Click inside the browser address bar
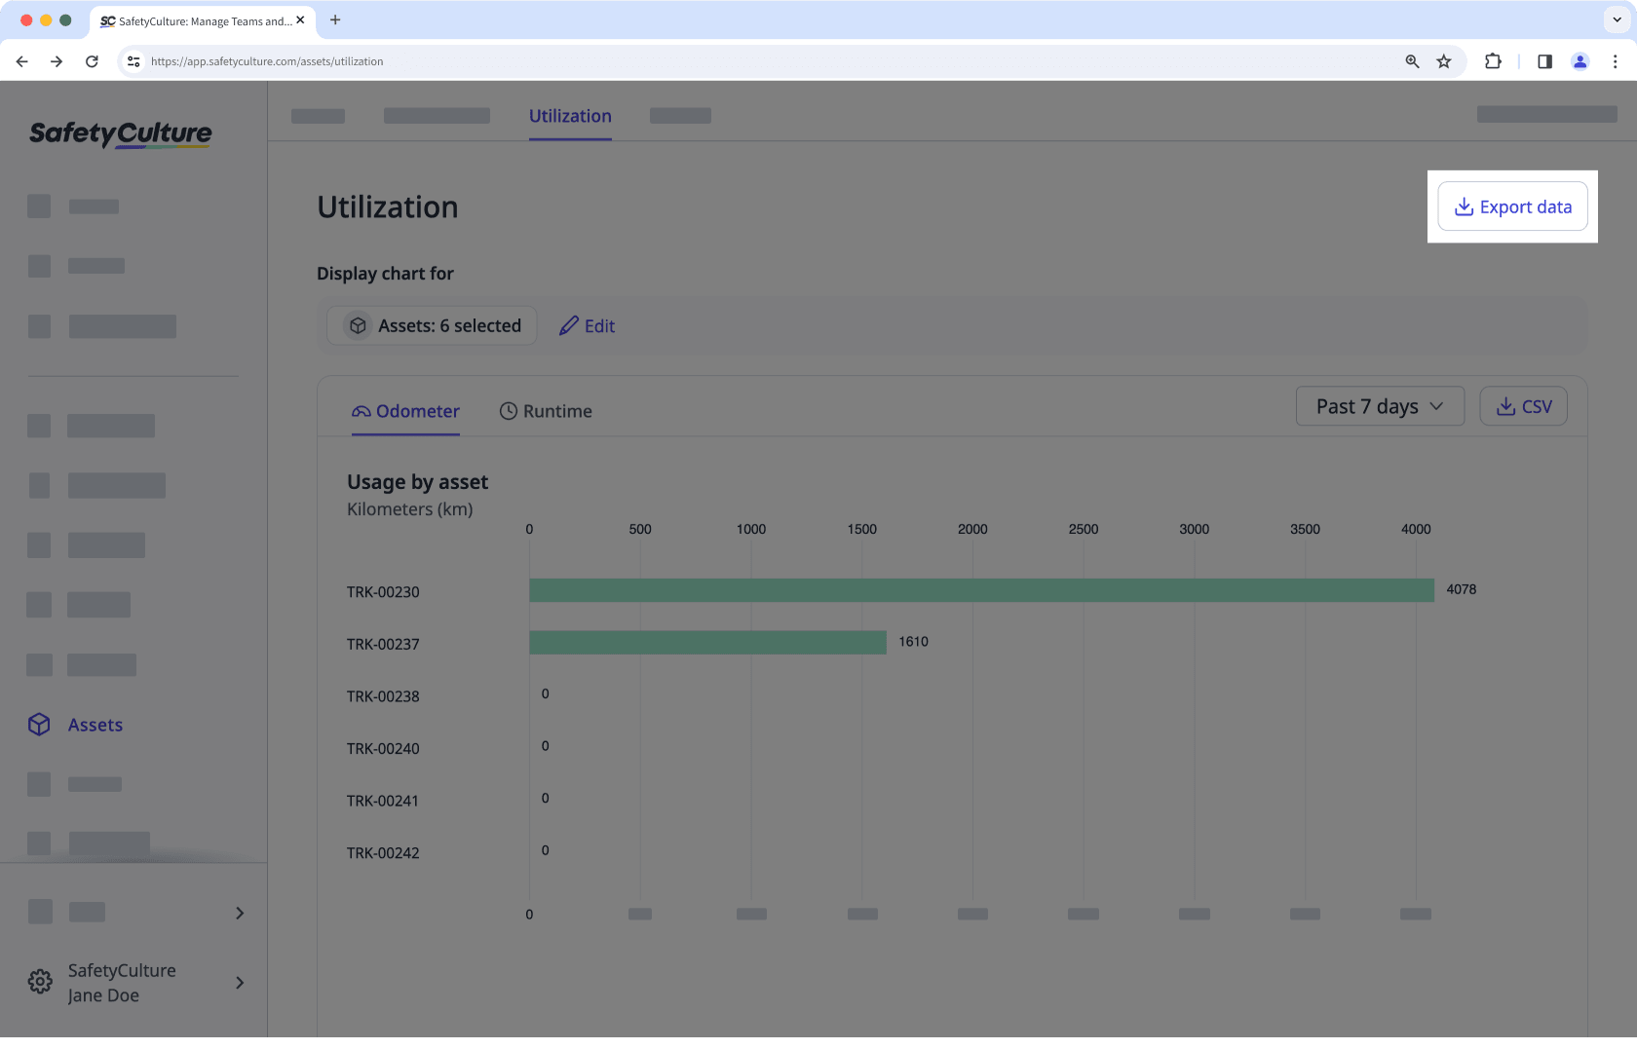Viewport: 1637px width, 1049px height. point(390,60)
